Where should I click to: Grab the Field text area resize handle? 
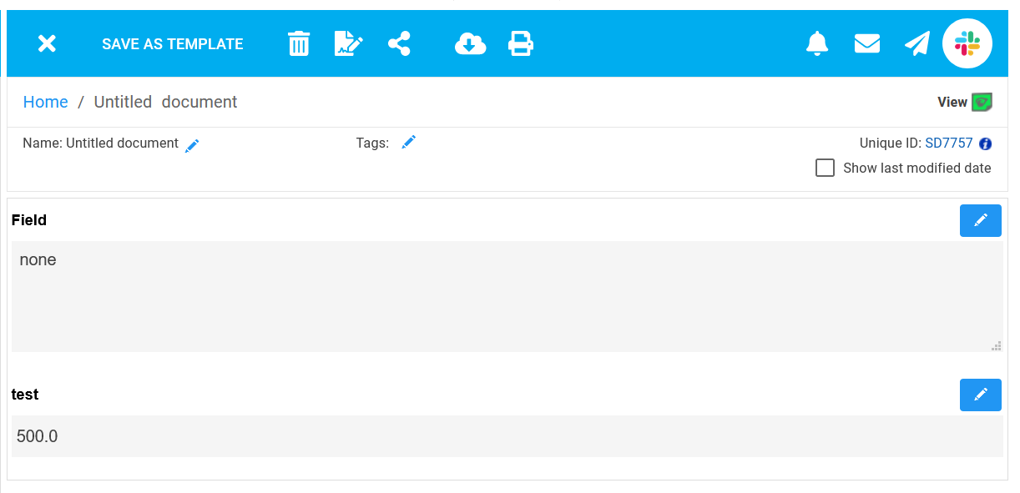996,345
